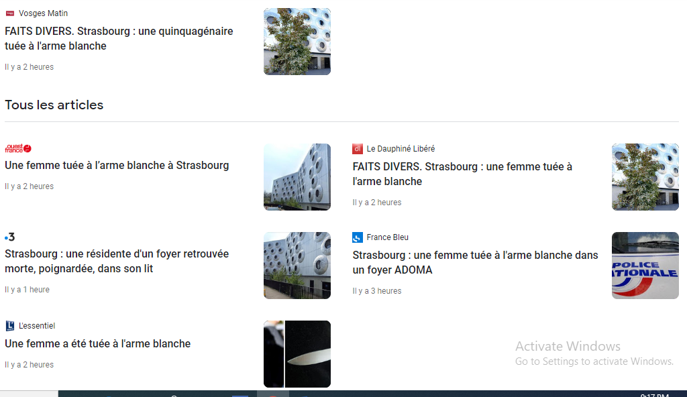Click the Le Dauphiné Libéré red icon
This screenshot has height=397, width=687.
pyautogui.click(x=358, y=149)
